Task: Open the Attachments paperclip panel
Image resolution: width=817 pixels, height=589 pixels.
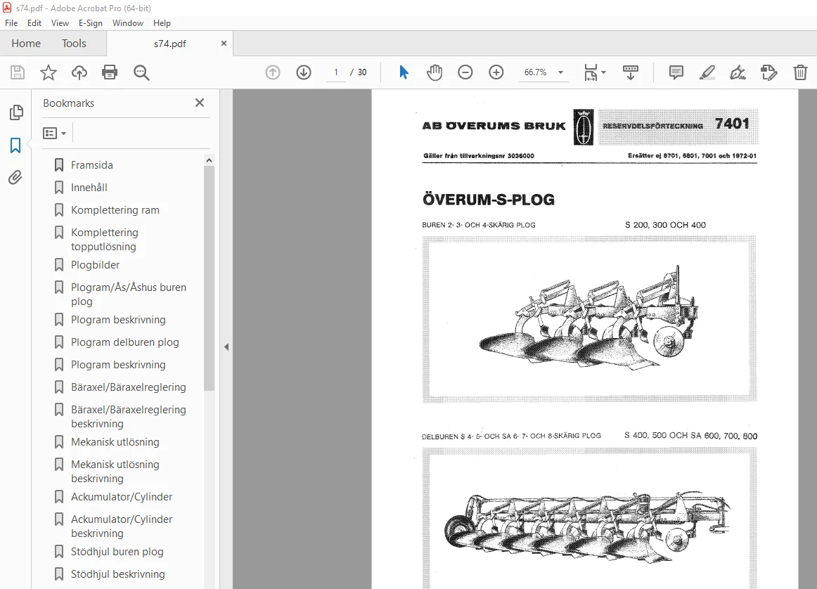Action: click(x=15, y=178)
